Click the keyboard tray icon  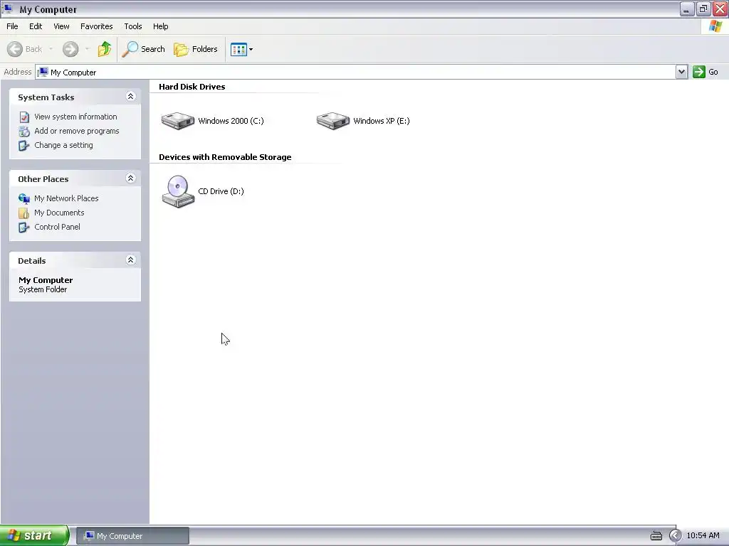pos(656,536)
